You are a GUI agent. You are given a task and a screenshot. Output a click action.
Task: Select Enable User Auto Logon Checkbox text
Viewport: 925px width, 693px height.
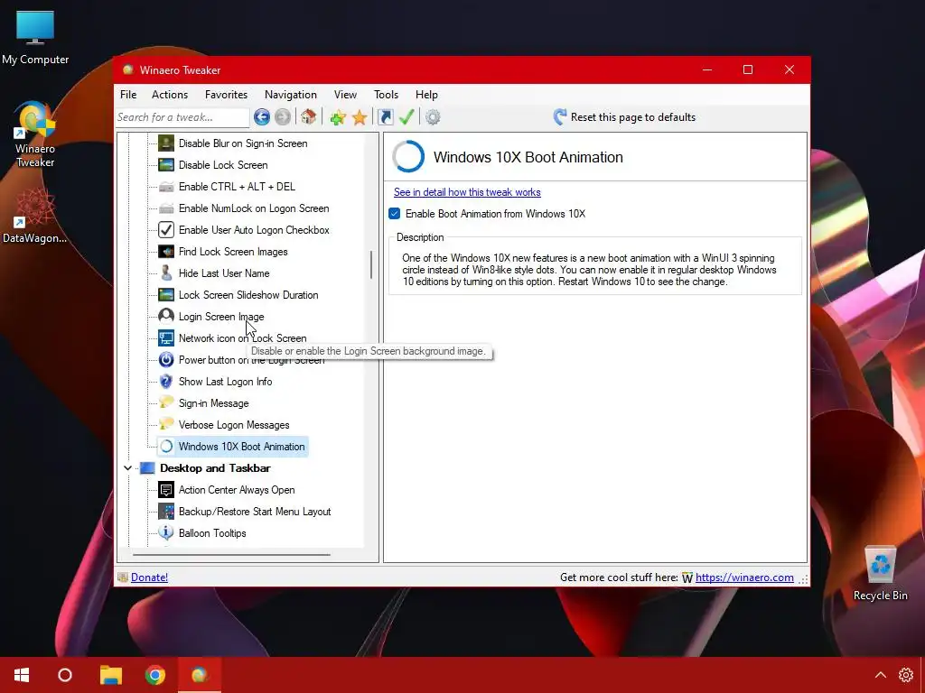click(x=254, y=230)
